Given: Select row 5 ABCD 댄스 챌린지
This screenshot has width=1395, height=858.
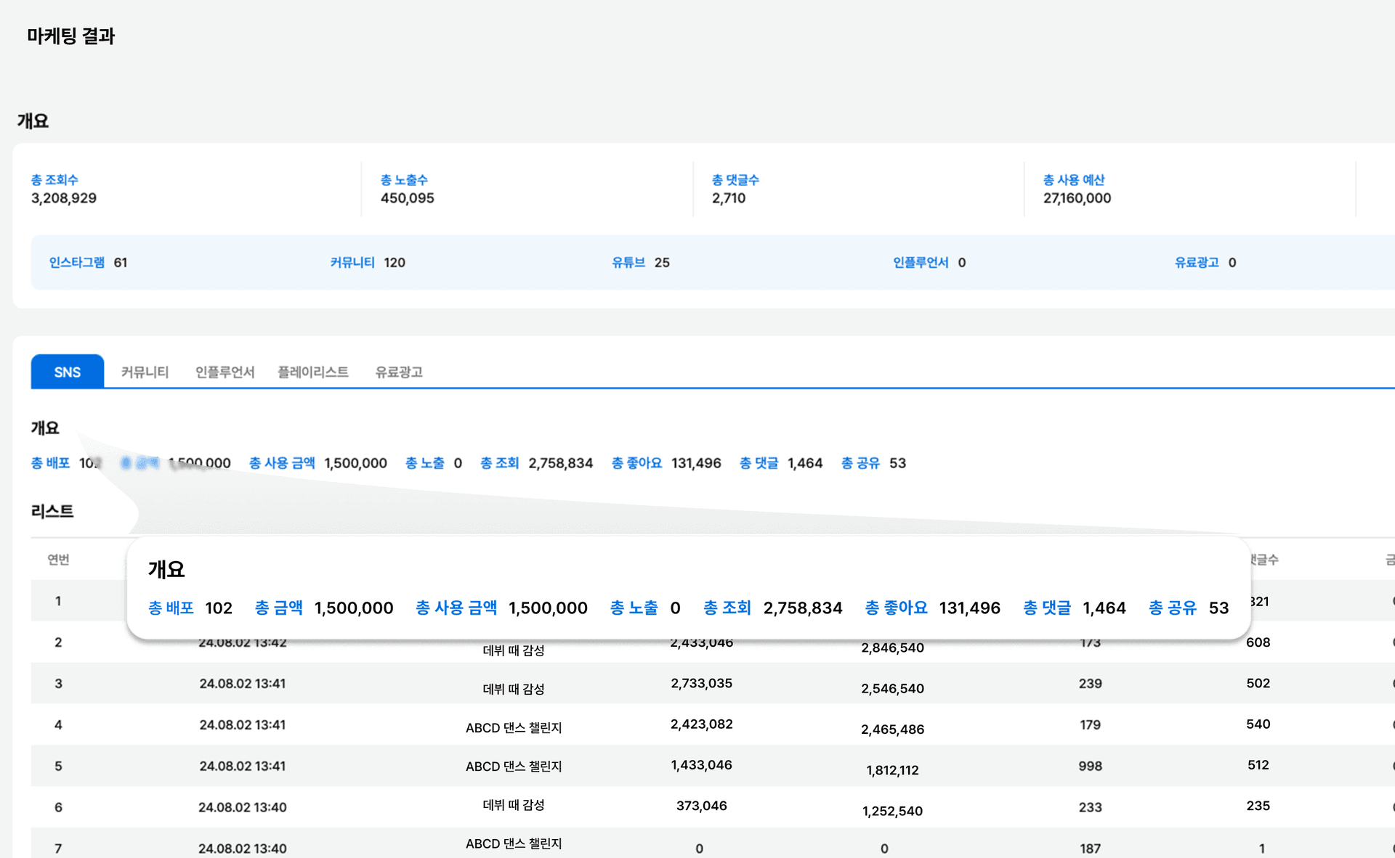Looking at the screenshot, I should pyautogui.click(x=514, y=766).
